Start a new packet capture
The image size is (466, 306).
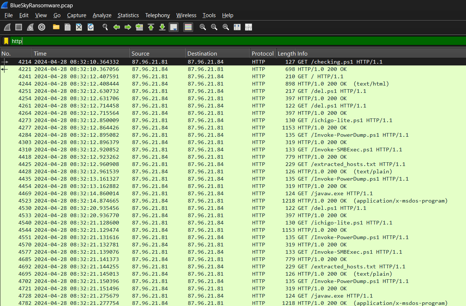click(x=7, y=27)
